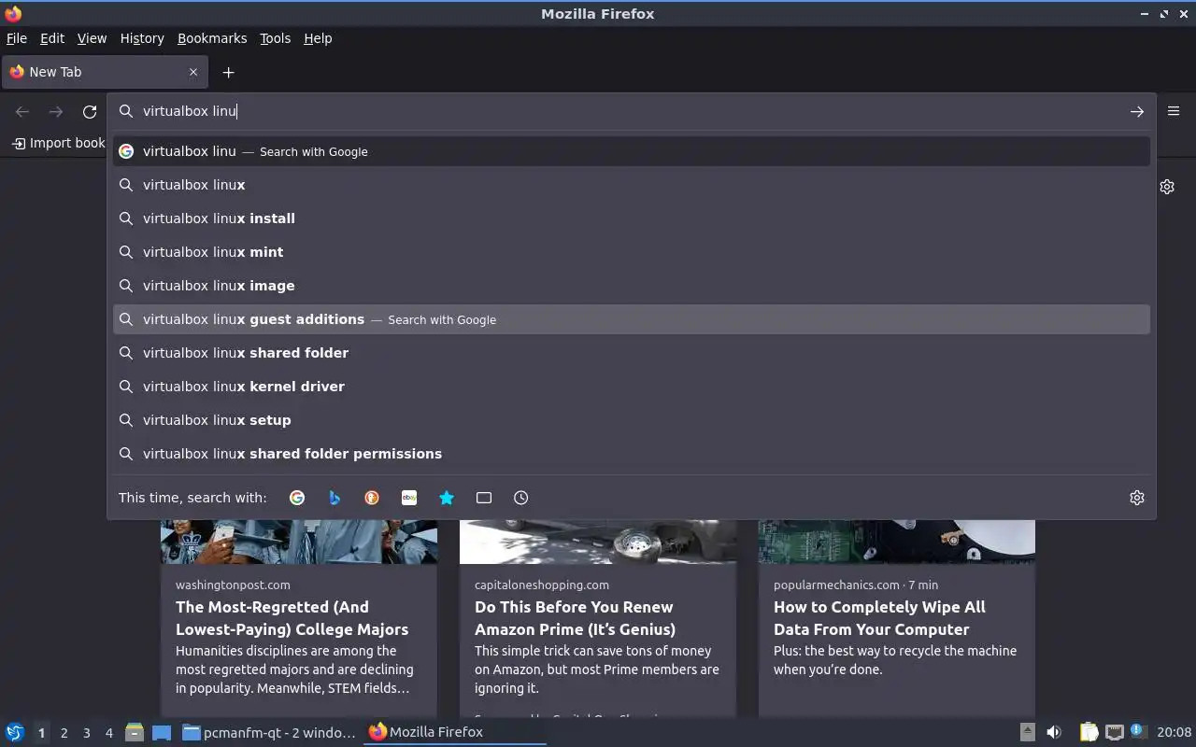Click the Import bookmarks toolbar button

pos(59,143)
